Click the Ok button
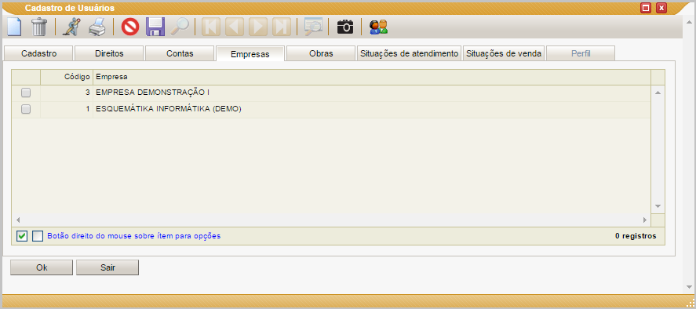This screenshot has width=696, height=309. click(42, 267)
